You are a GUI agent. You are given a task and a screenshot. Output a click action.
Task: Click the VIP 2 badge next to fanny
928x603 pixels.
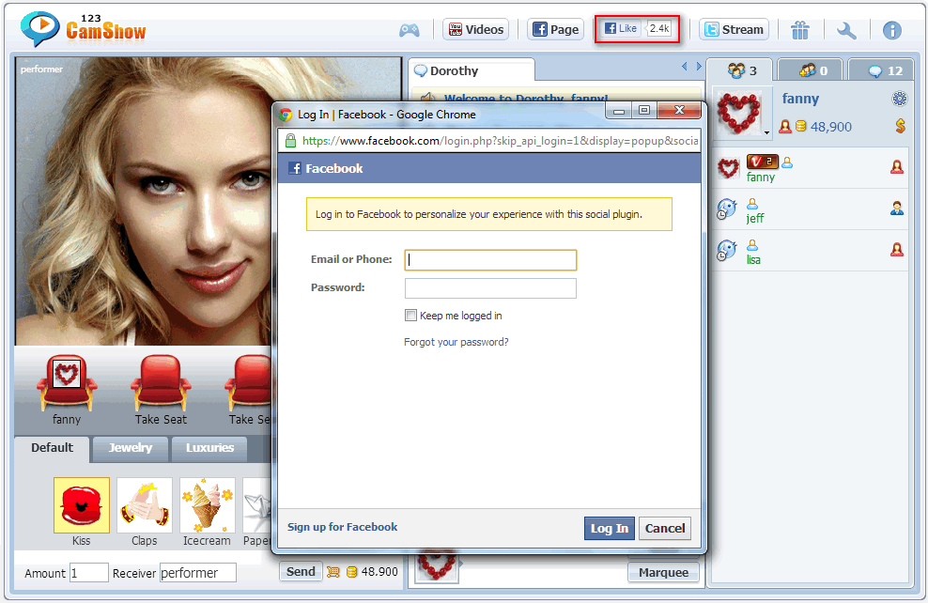(763, 161)
